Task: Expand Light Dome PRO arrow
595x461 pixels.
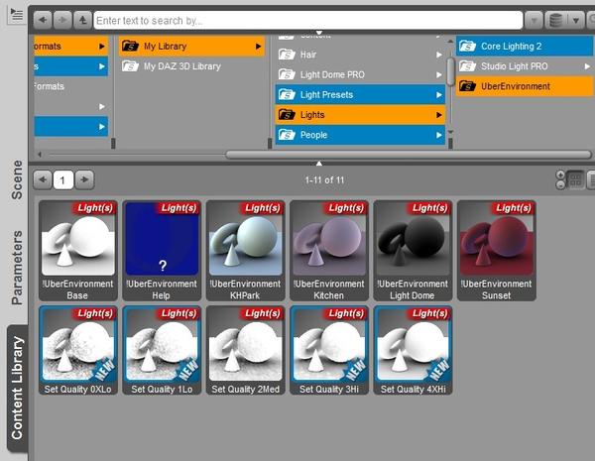Action: (439, 74)
